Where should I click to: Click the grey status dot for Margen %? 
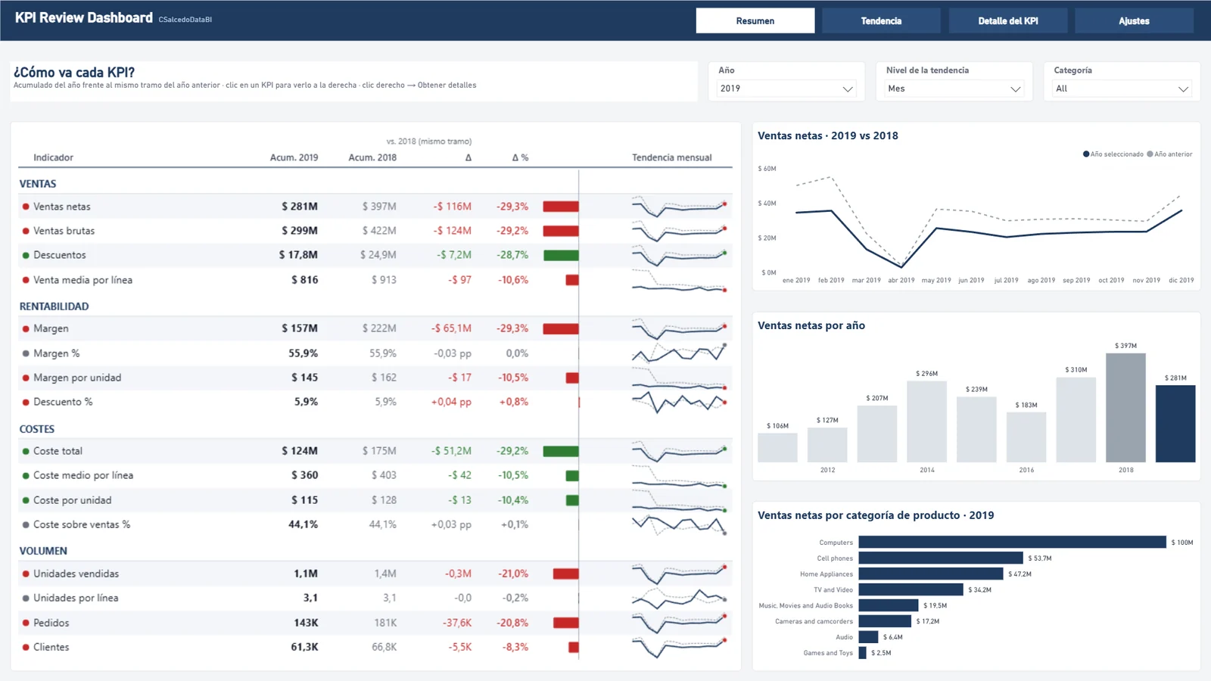click(26, 353)
